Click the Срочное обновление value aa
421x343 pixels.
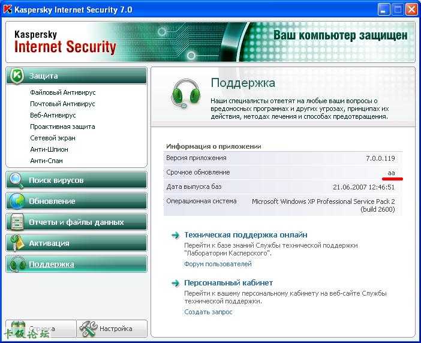[x=391, y=173]
